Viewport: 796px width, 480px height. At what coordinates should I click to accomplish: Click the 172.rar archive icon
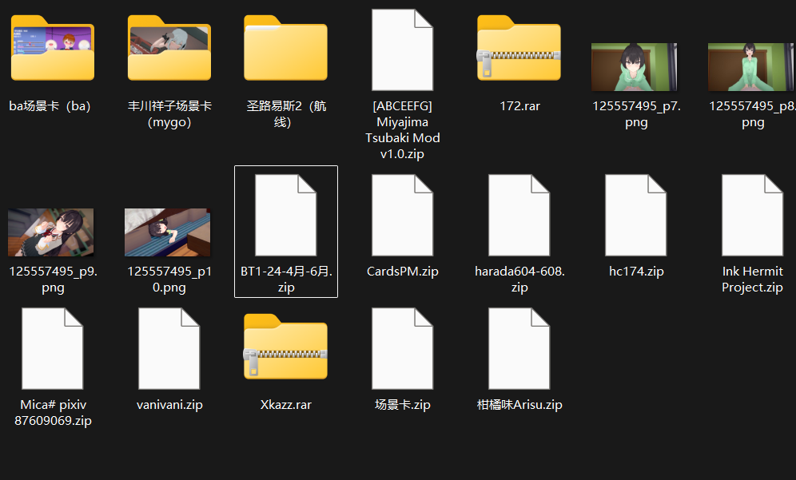(x=519, y=51)
